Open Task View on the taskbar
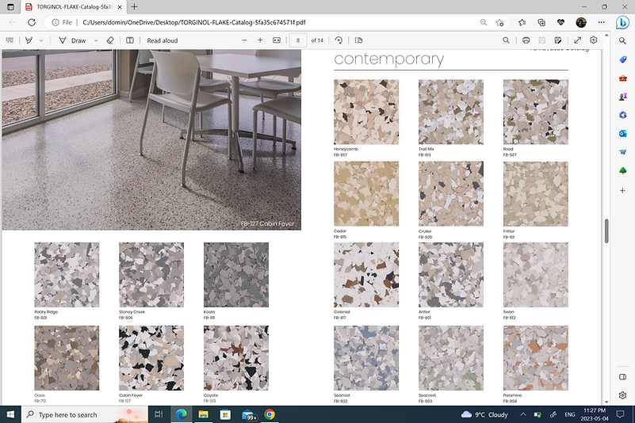Screen dimensions: 635x423 click(159, 414)
